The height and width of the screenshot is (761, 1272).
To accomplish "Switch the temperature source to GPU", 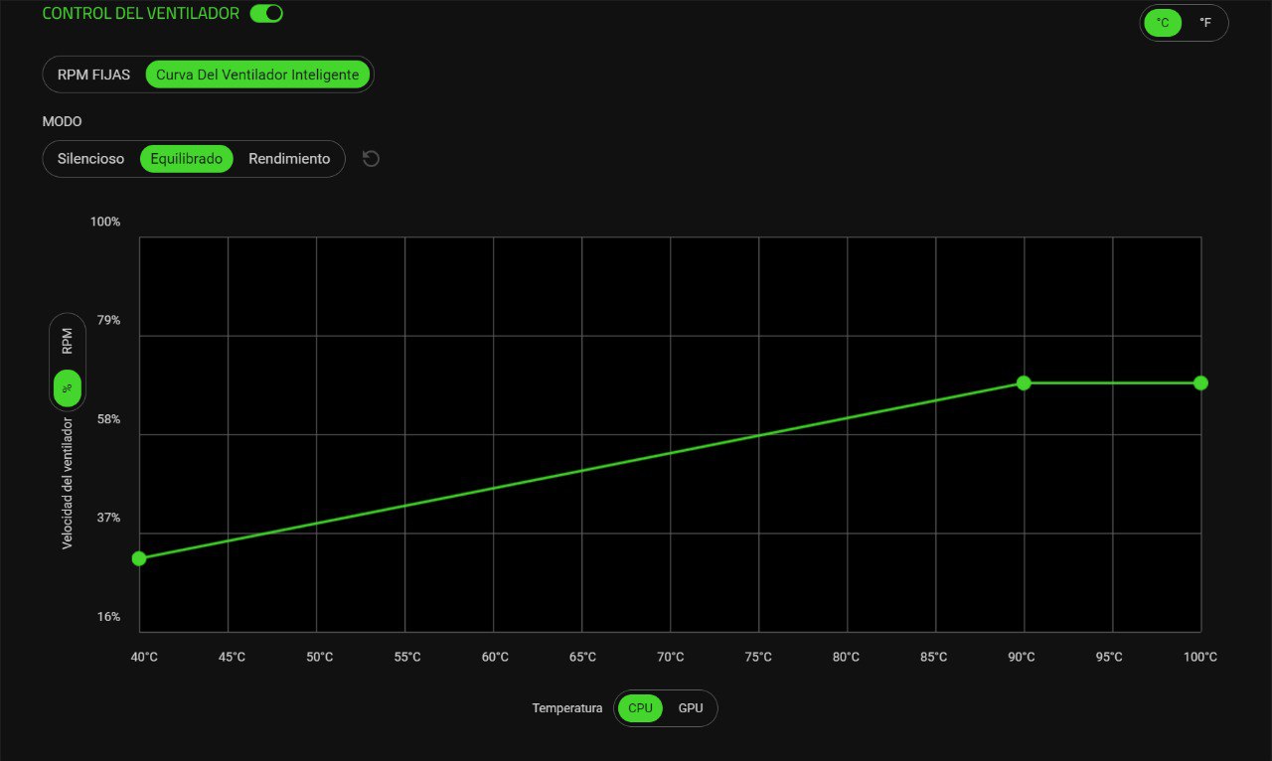I will coord(691,708).
